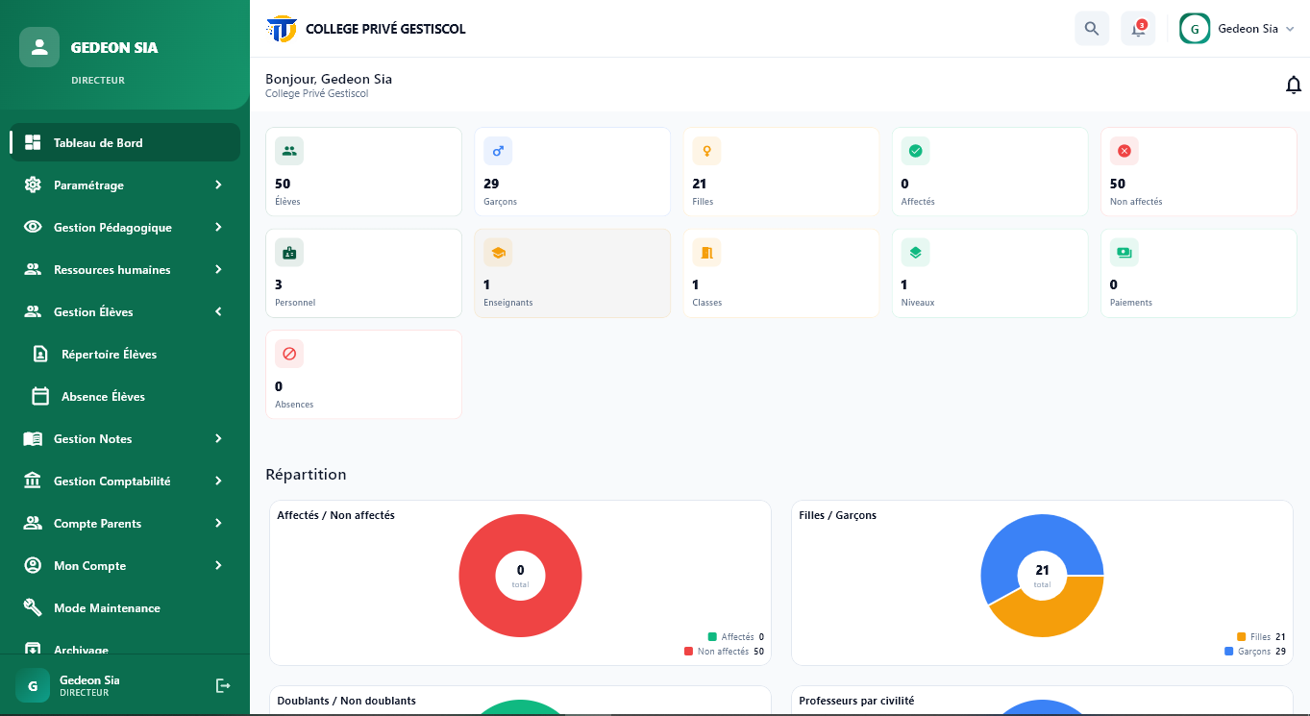This screenshot has height=716, width=1310.
Task: Collapse the Gestion Élèves chevron
Action: pyautogui.click(x=218, y=311)
